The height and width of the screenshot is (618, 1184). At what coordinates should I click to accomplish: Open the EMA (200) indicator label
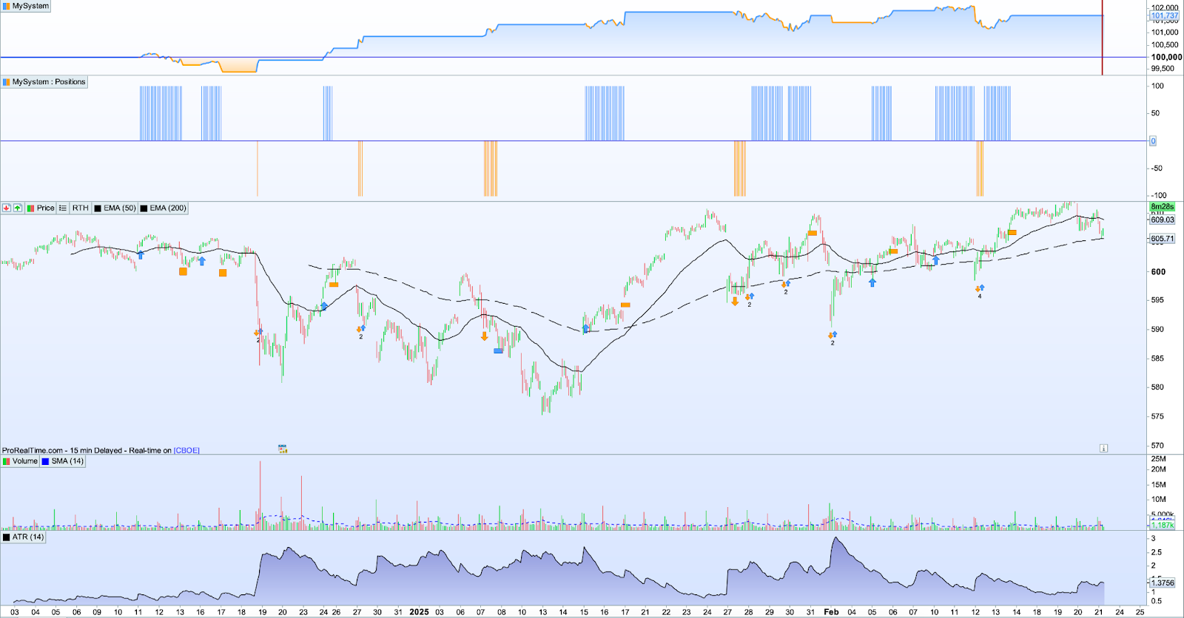(x=168, y=208)
